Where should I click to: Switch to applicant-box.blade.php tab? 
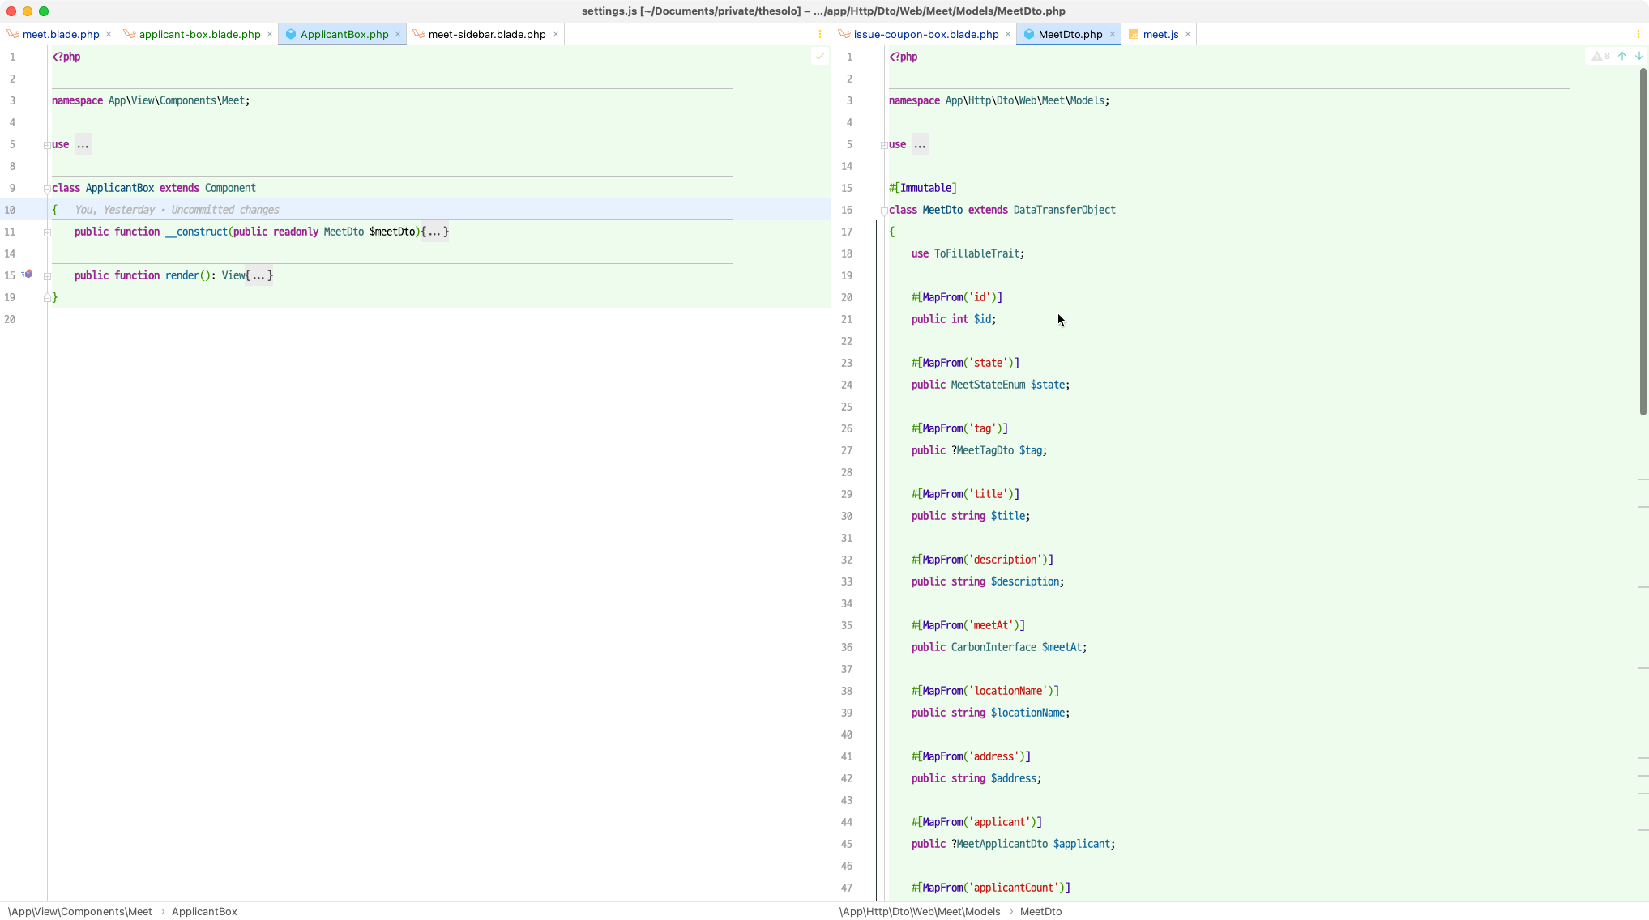[x=199, y=34]
